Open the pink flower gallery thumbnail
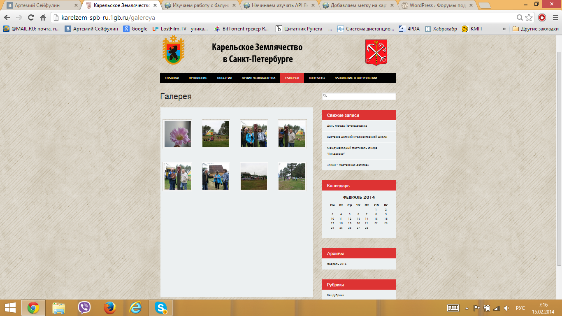 tap(177, 134)
